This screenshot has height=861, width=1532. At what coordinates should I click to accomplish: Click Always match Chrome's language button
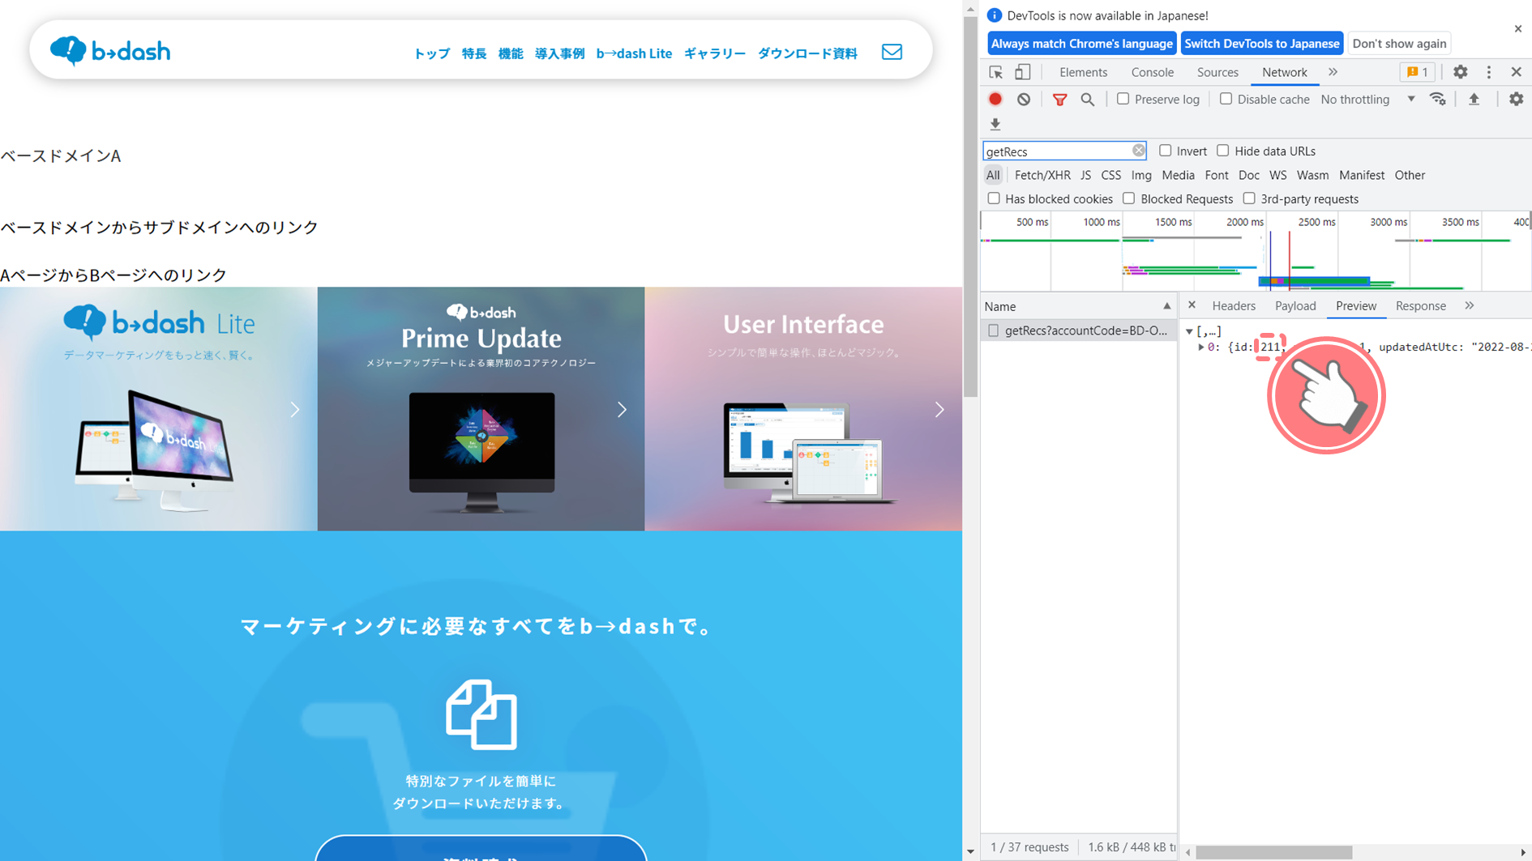1081,44
